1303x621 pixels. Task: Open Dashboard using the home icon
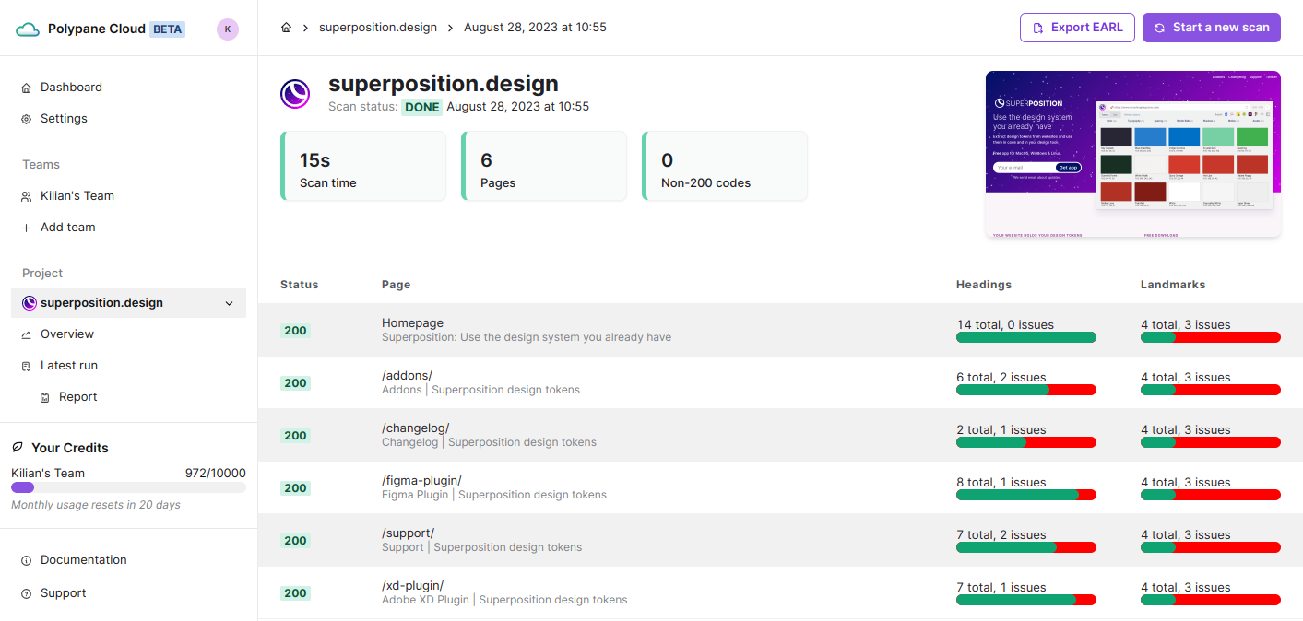tap(27, 87)
